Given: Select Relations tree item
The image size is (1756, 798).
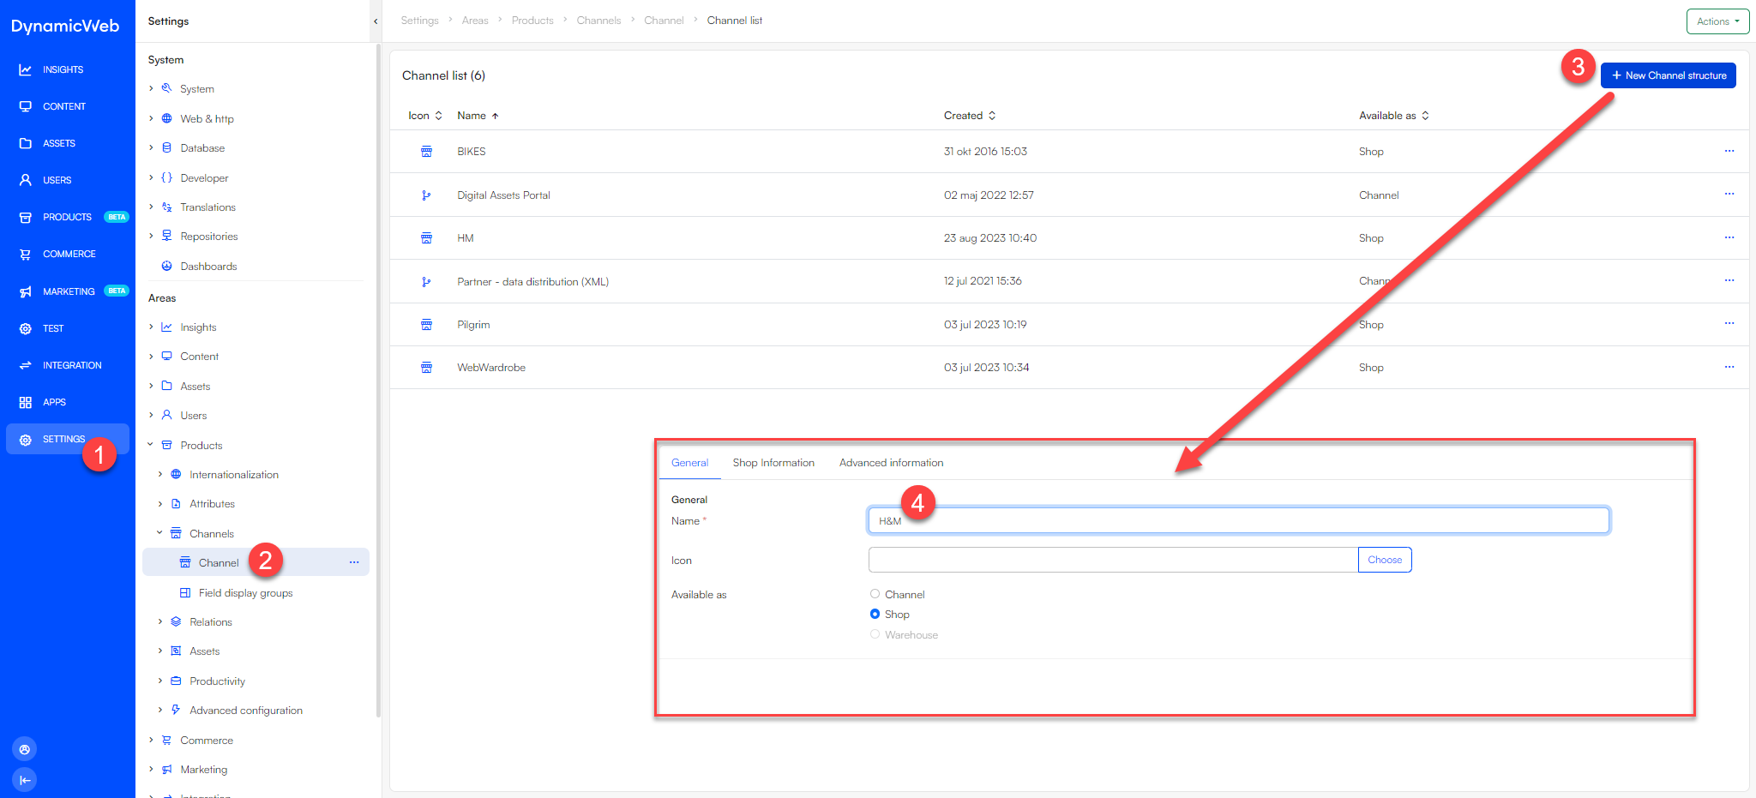Looking at the screenshot, I should (x=210, y=621).
